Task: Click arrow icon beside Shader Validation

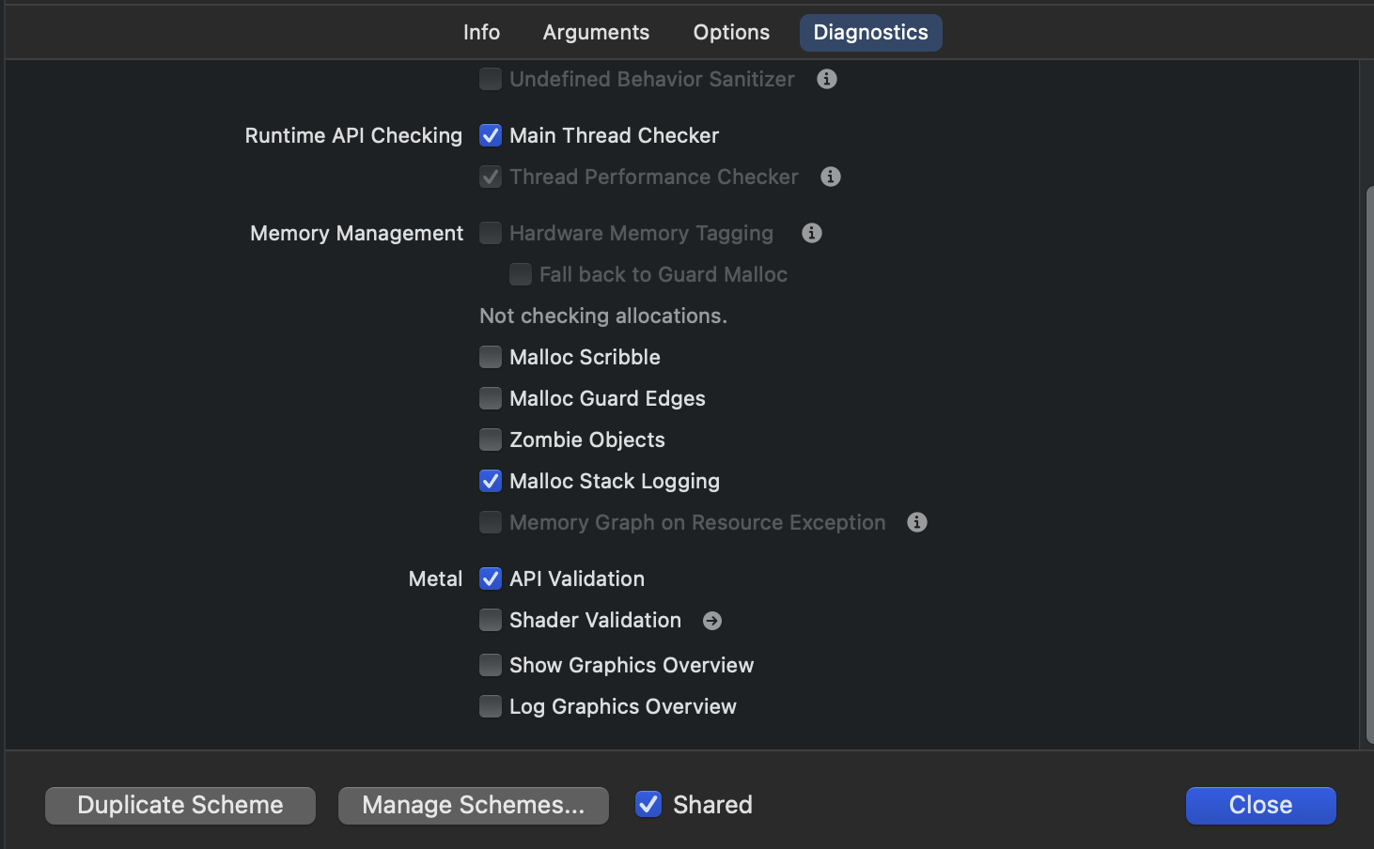Action: [712, 621]
